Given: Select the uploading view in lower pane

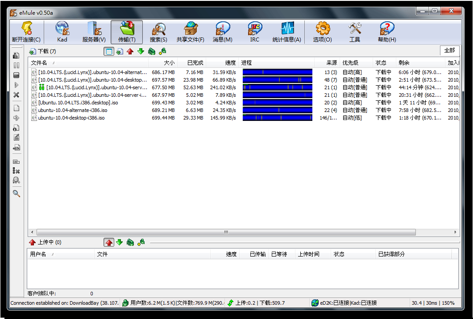Looking at the screenshot, I should pyautogui.click(x=109, y=242).
